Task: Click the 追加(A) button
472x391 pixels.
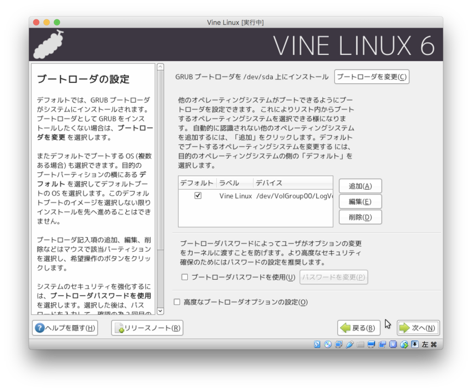Action: [x=360, y=186]
